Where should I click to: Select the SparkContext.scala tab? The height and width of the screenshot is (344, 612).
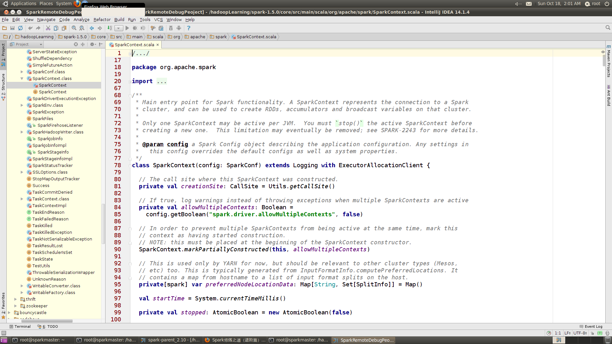[134, 45]
